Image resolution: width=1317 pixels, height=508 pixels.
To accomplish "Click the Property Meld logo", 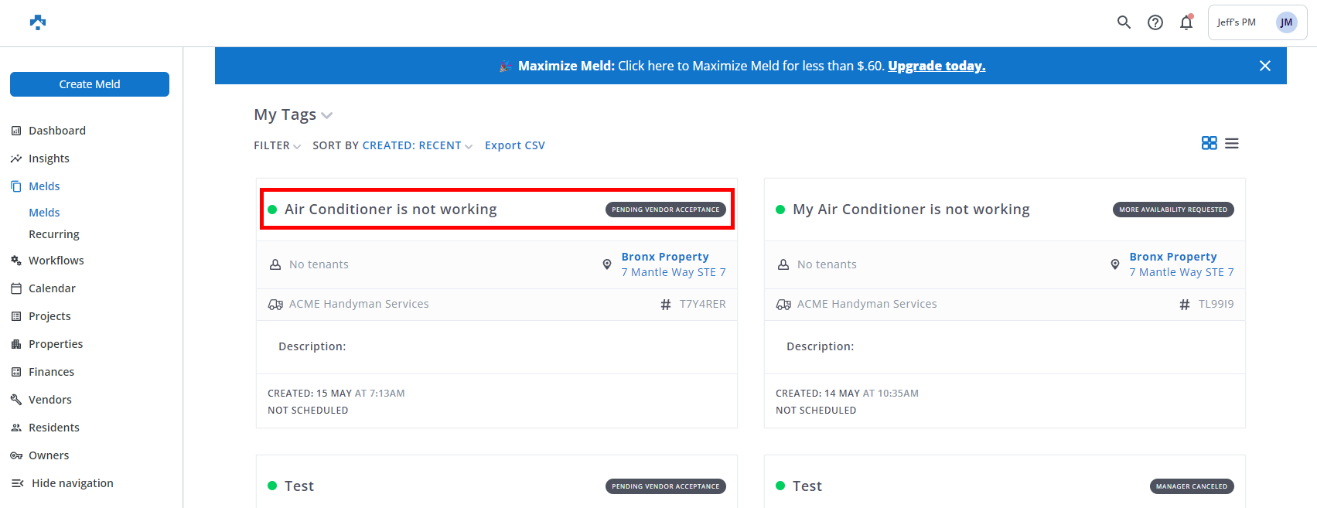I will 38,22.
